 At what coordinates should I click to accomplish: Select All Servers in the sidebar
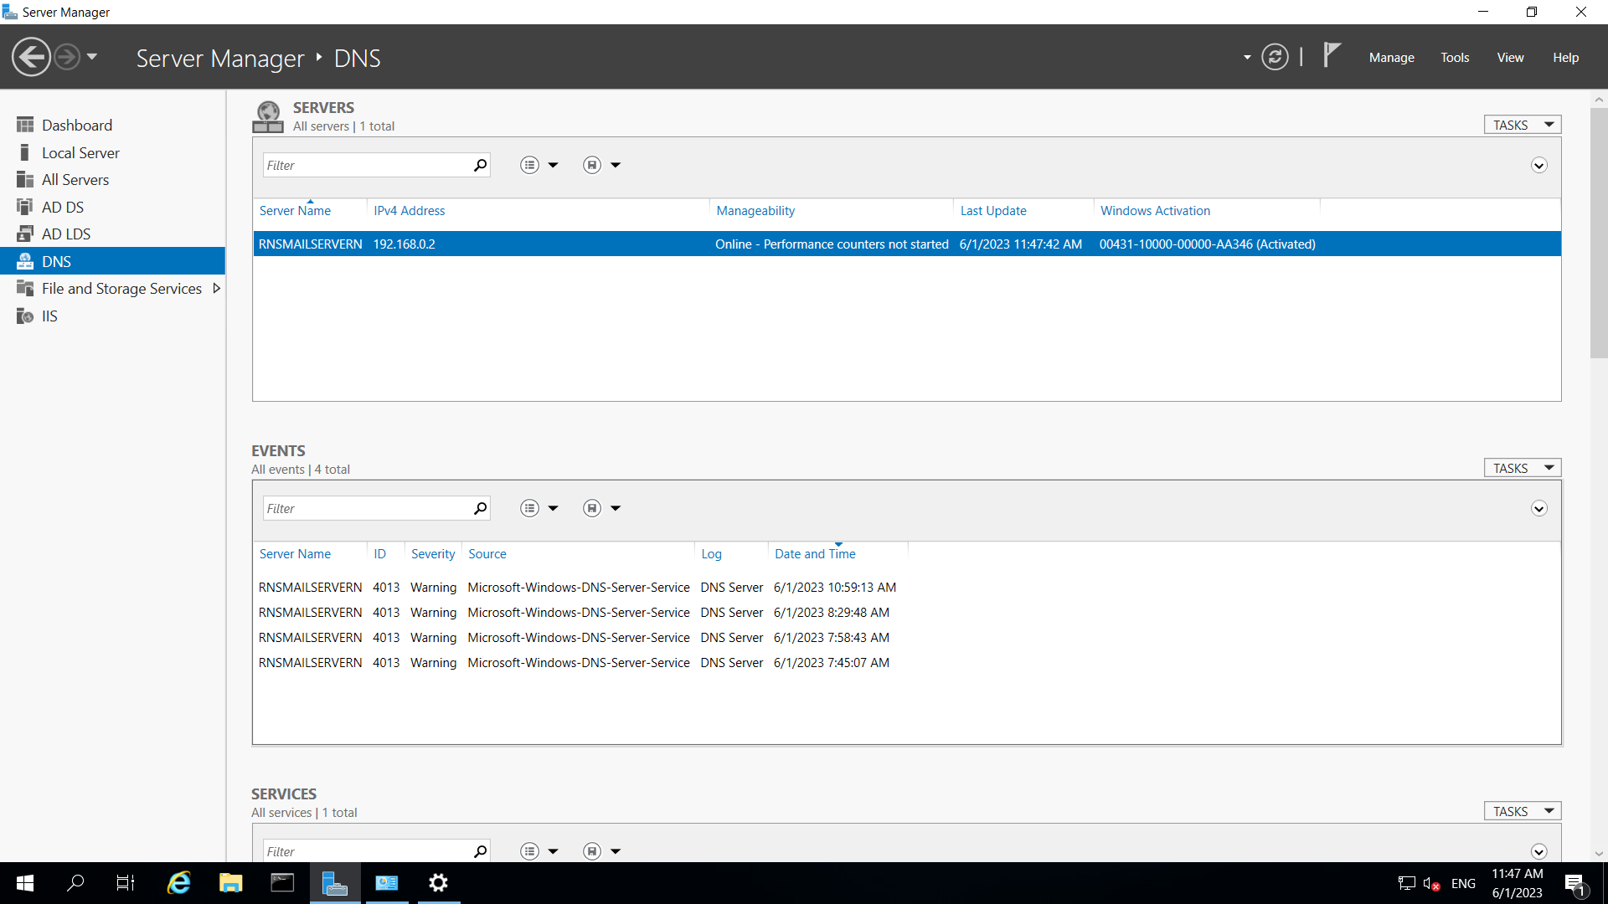click(x=112, y=179)
